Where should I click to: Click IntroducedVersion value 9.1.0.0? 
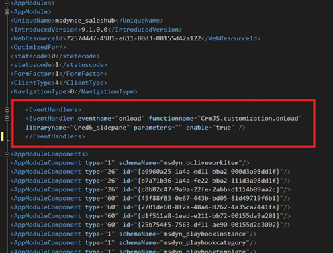tap(95, 30)
